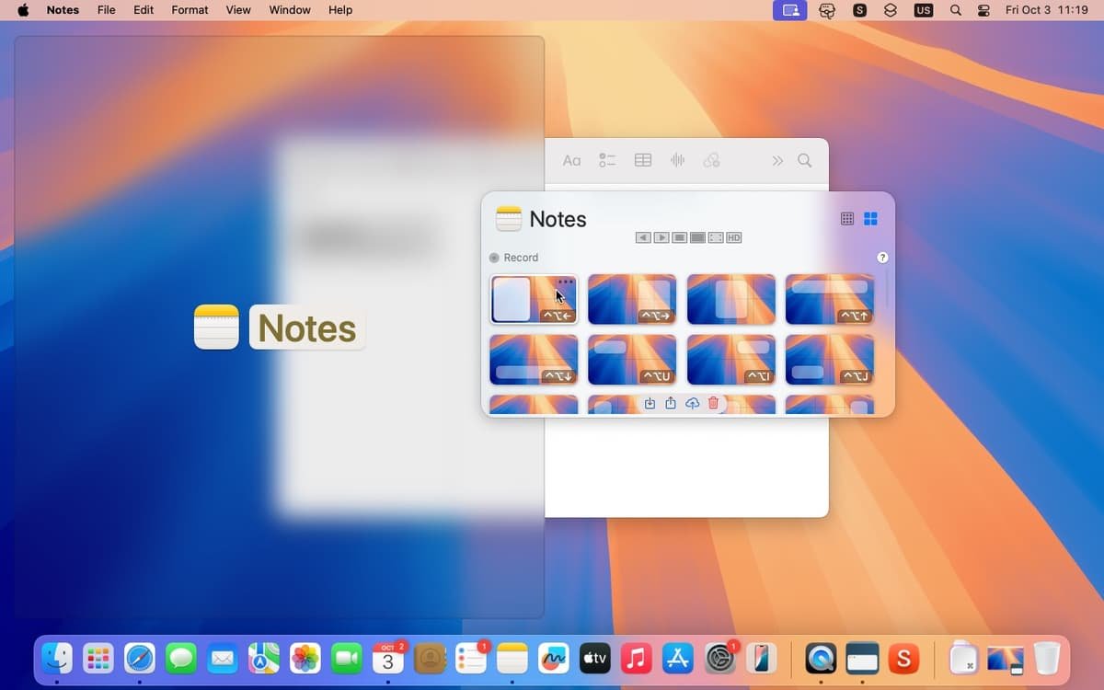Open text formatting with the Aa icon
Screen dimensions: 1104x690
(571, 160)
